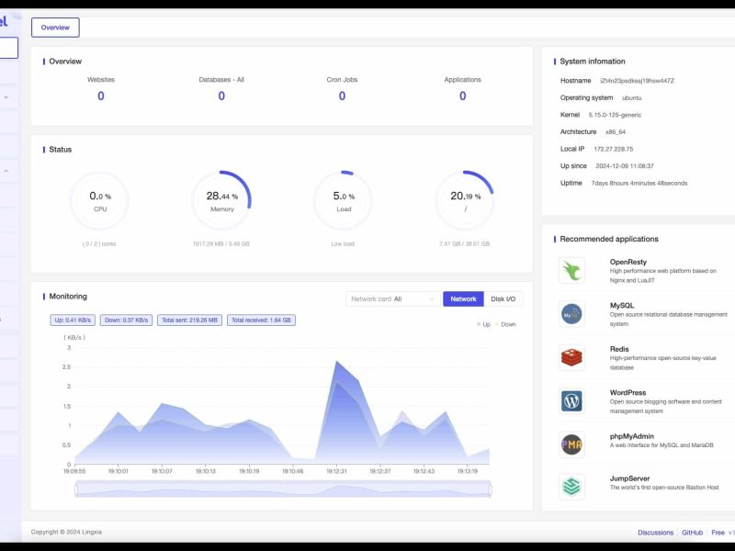Open the GitHub footer link
735x551 pixels.
[692, 533]
